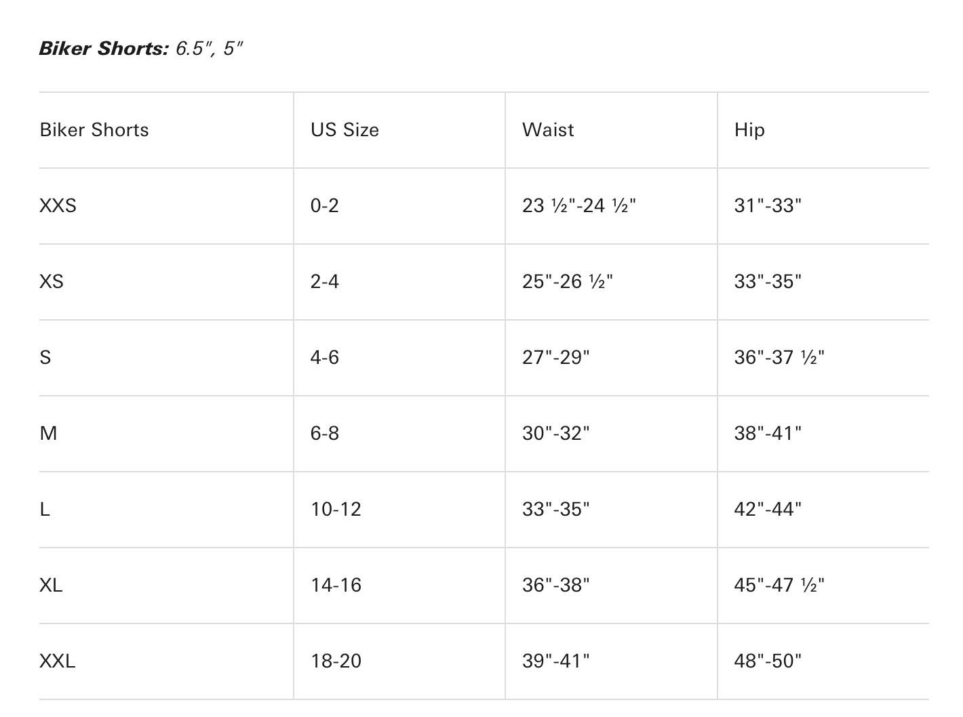
Task: Click hip measurement 36"-37 ½"
Action: [x=779, y=358]
